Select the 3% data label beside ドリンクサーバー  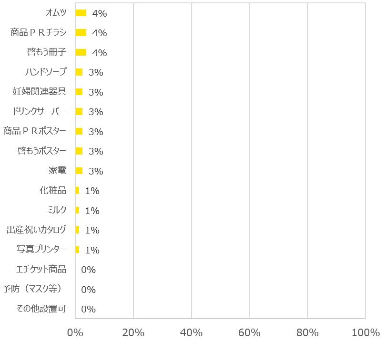pyautogui.click(x=96, y=112)
